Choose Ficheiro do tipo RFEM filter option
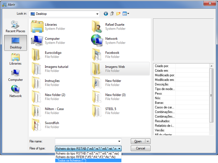Viewport: 218px width, 163px height. pyautogui.click(x=88, y=157)
